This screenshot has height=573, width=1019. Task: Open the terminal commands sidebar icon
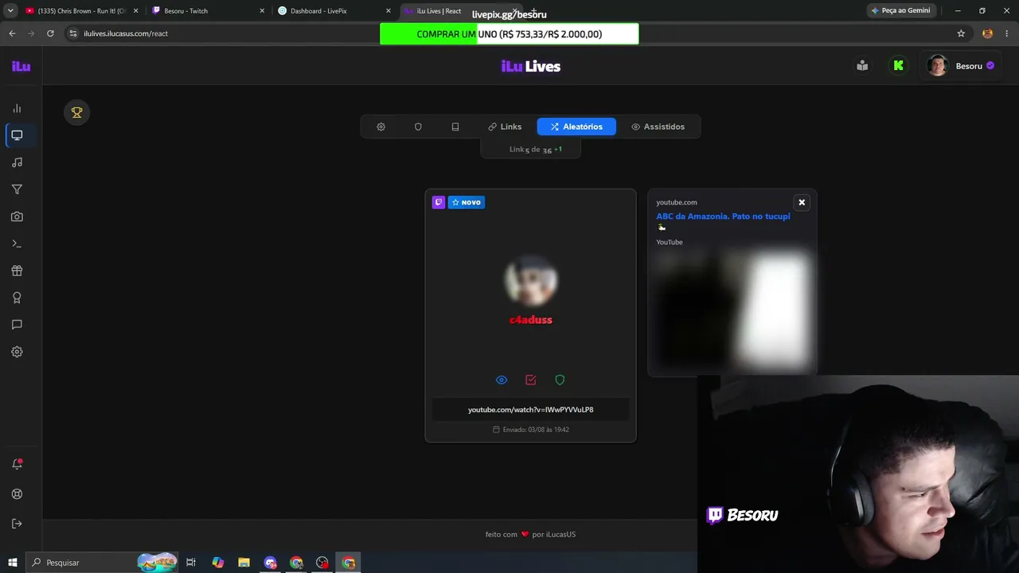(x=17, y=244)
